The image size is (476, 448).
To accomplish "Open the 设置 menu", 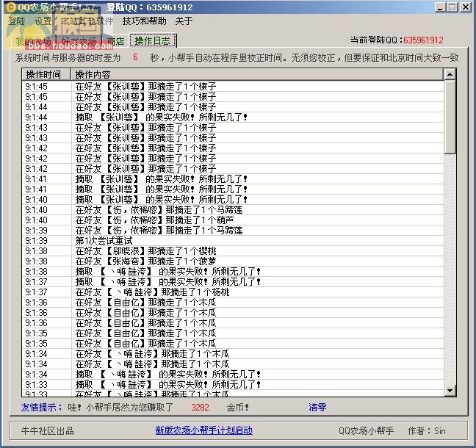I will [43, 21].
